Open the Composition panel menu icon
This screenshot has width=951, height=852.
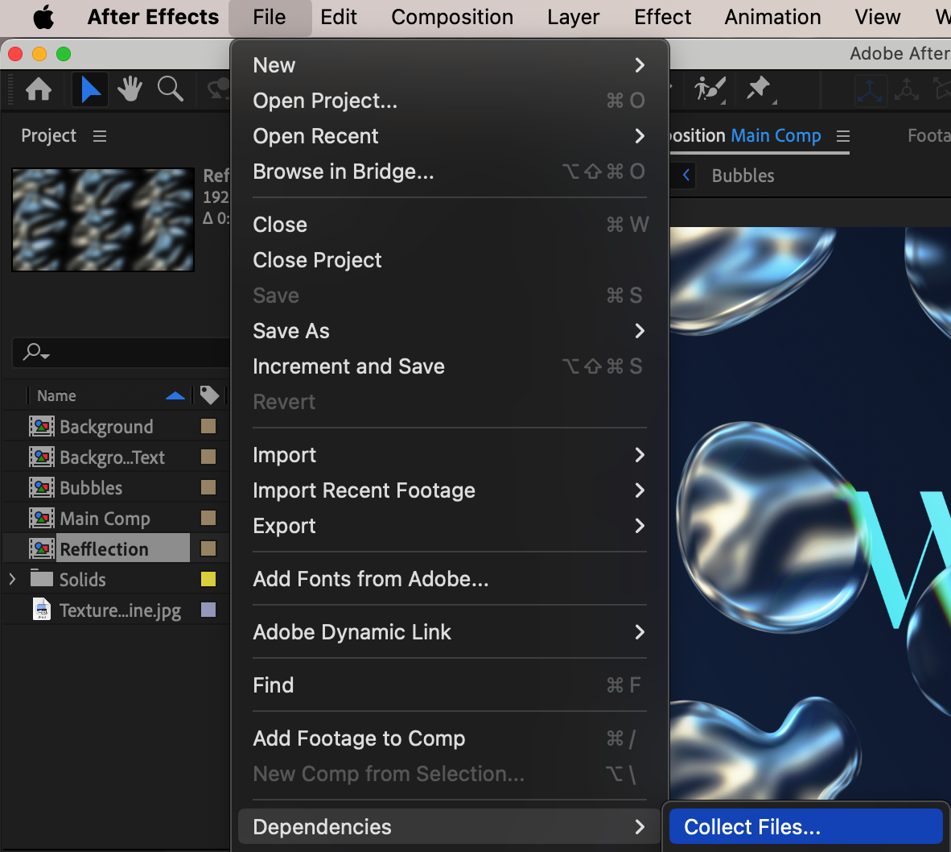point(843,136)
